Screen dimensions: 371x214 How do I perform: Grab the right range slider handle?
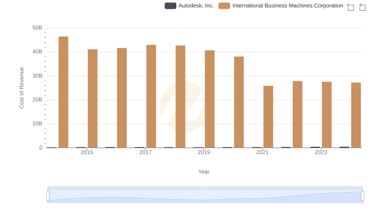click(362, 196)
